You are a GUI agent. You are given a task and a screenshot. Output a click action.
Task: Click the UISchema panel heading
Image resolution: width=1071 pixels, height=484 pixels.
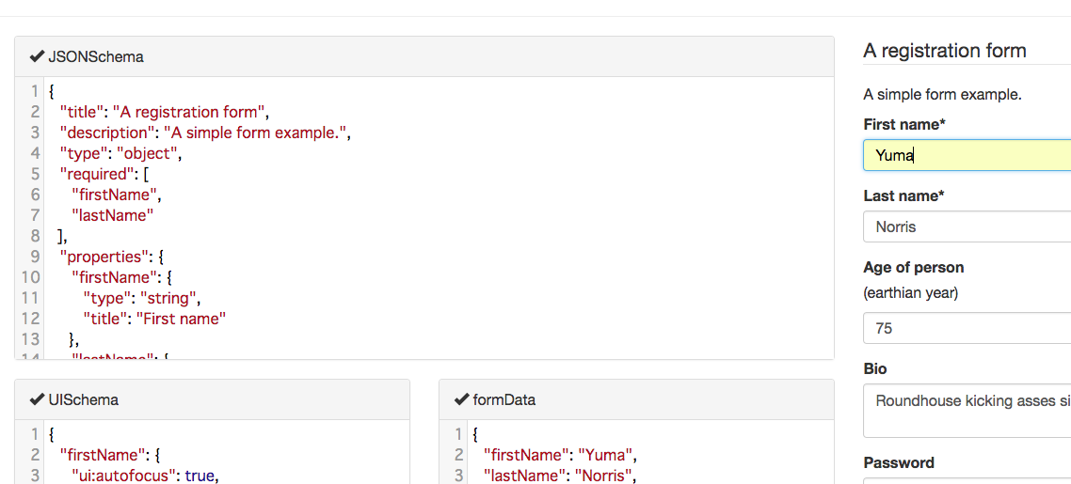pos(212,400)
